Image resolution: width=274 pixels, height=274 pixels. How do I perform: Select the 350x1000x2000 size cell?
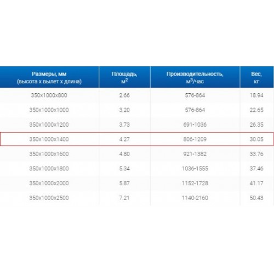point(49,183)
